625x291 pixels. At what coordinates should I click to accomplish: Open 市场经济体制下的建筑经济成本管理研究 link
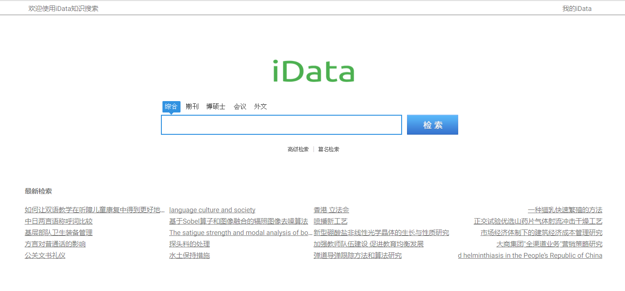click(x=541, y=233)
